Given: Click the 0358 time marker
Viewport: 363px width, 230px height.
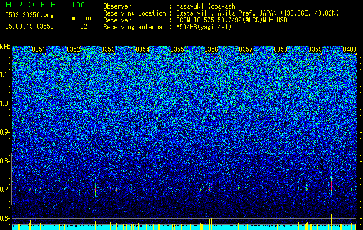Looking at the screenshot, I should point(280,49).
